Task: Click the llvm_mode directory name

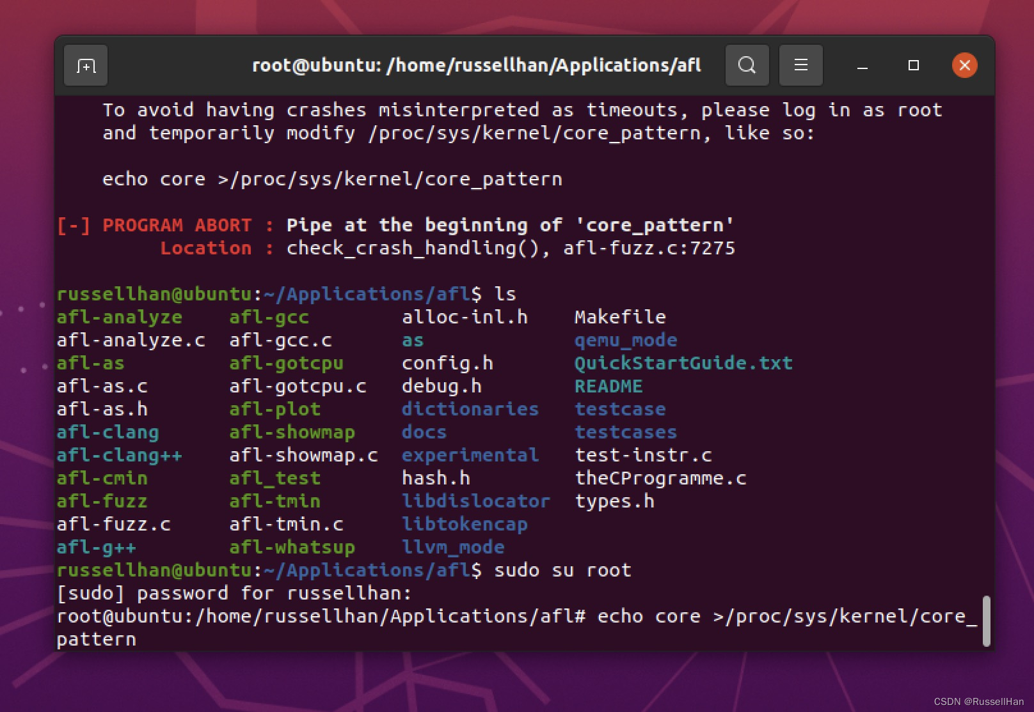Action: tap(454, 547)
